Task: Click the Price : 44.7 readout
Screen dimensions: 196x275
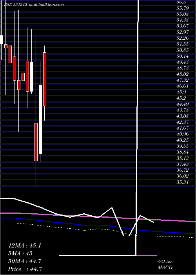Action: 25,269
